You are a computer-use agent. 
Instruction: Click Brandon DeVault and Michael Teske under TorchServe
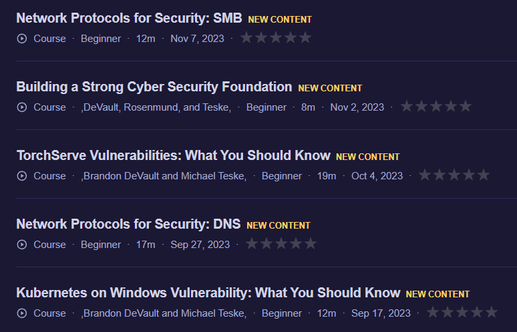[164, 176]
